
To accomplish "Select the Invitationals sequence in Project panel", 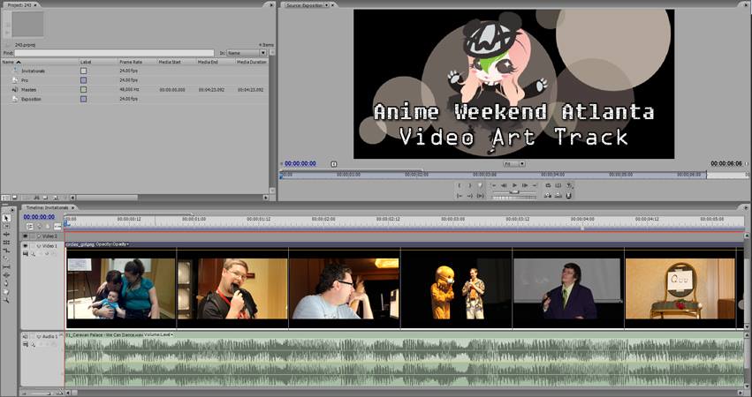I will [33, 71].
